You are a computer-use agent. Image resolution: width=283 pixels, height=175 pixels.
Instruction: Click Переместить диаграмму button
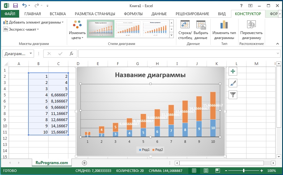point(251,30)
